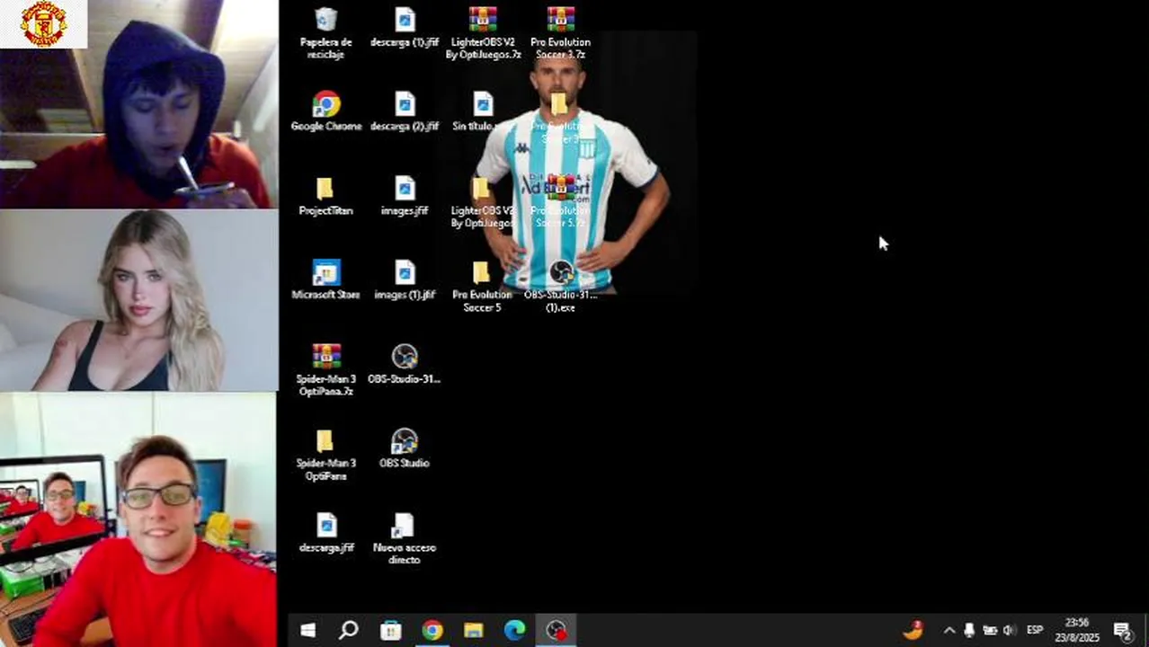
Task: Open File Explorer from the taskbar
Action: (x=474, y=631)
